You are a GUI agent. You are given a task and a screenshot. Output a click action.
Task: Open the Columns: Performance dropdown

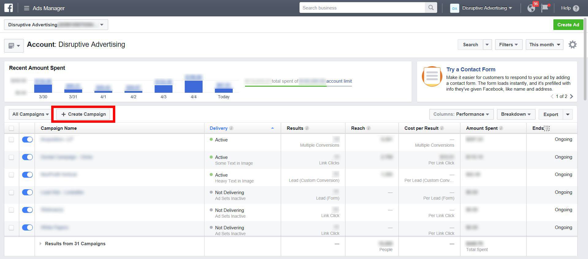(461, 114)
